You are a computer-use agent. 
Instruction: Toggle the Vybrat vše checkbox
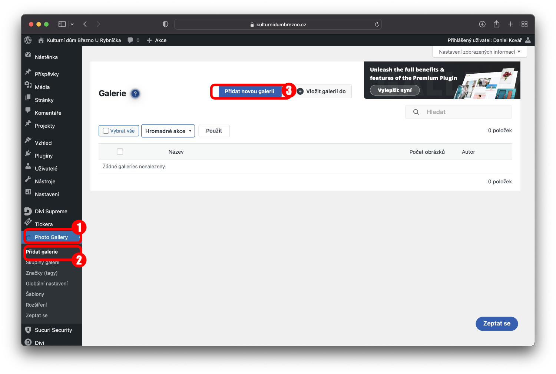tap(106, 131)
